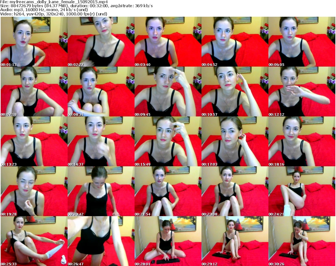This screenshot has height=266, width=336.
Task: Choose the thumbnail with time 00:25:33
Action: tap(34, 241)
